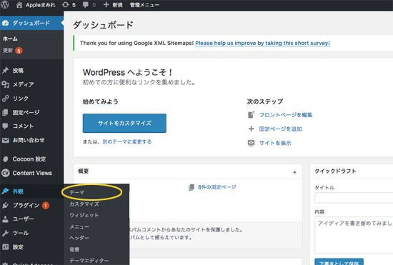Image resolution: width=393 pixels, height=265 pixels.
Task: Click the 固定ページ pages icon
Action: pyautogui.click(x=6, y=112)
